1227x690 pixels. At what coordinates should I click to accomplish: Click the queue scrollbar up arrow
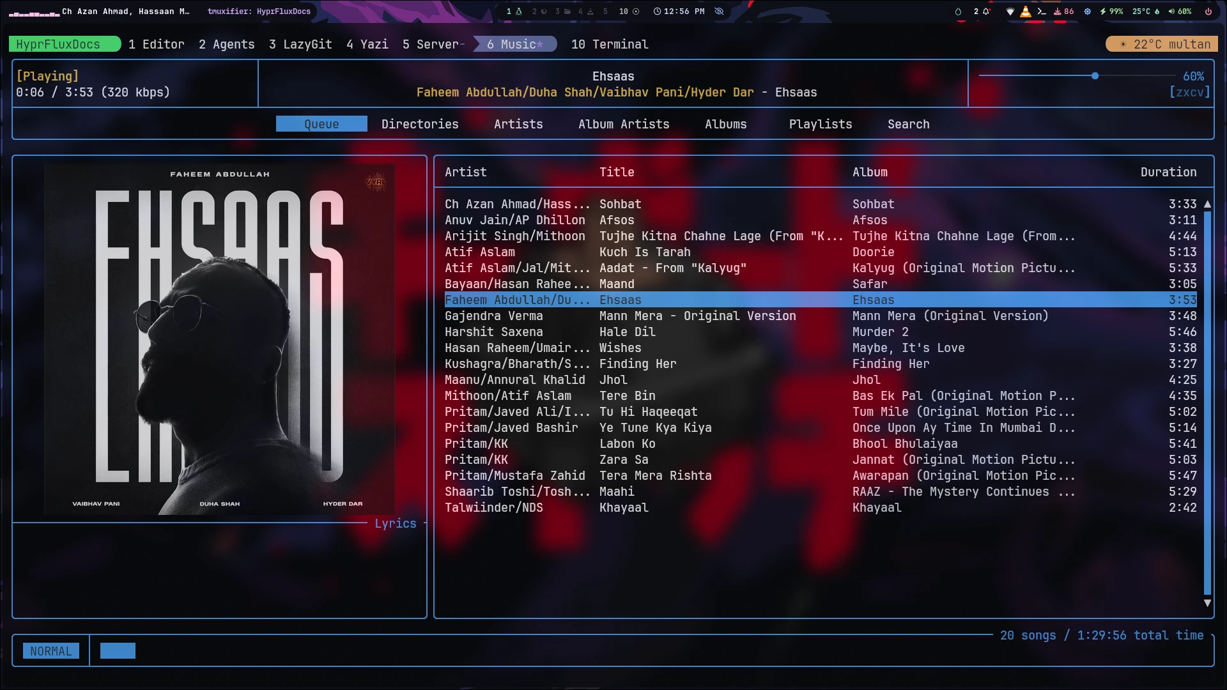tap(1207, 204)
